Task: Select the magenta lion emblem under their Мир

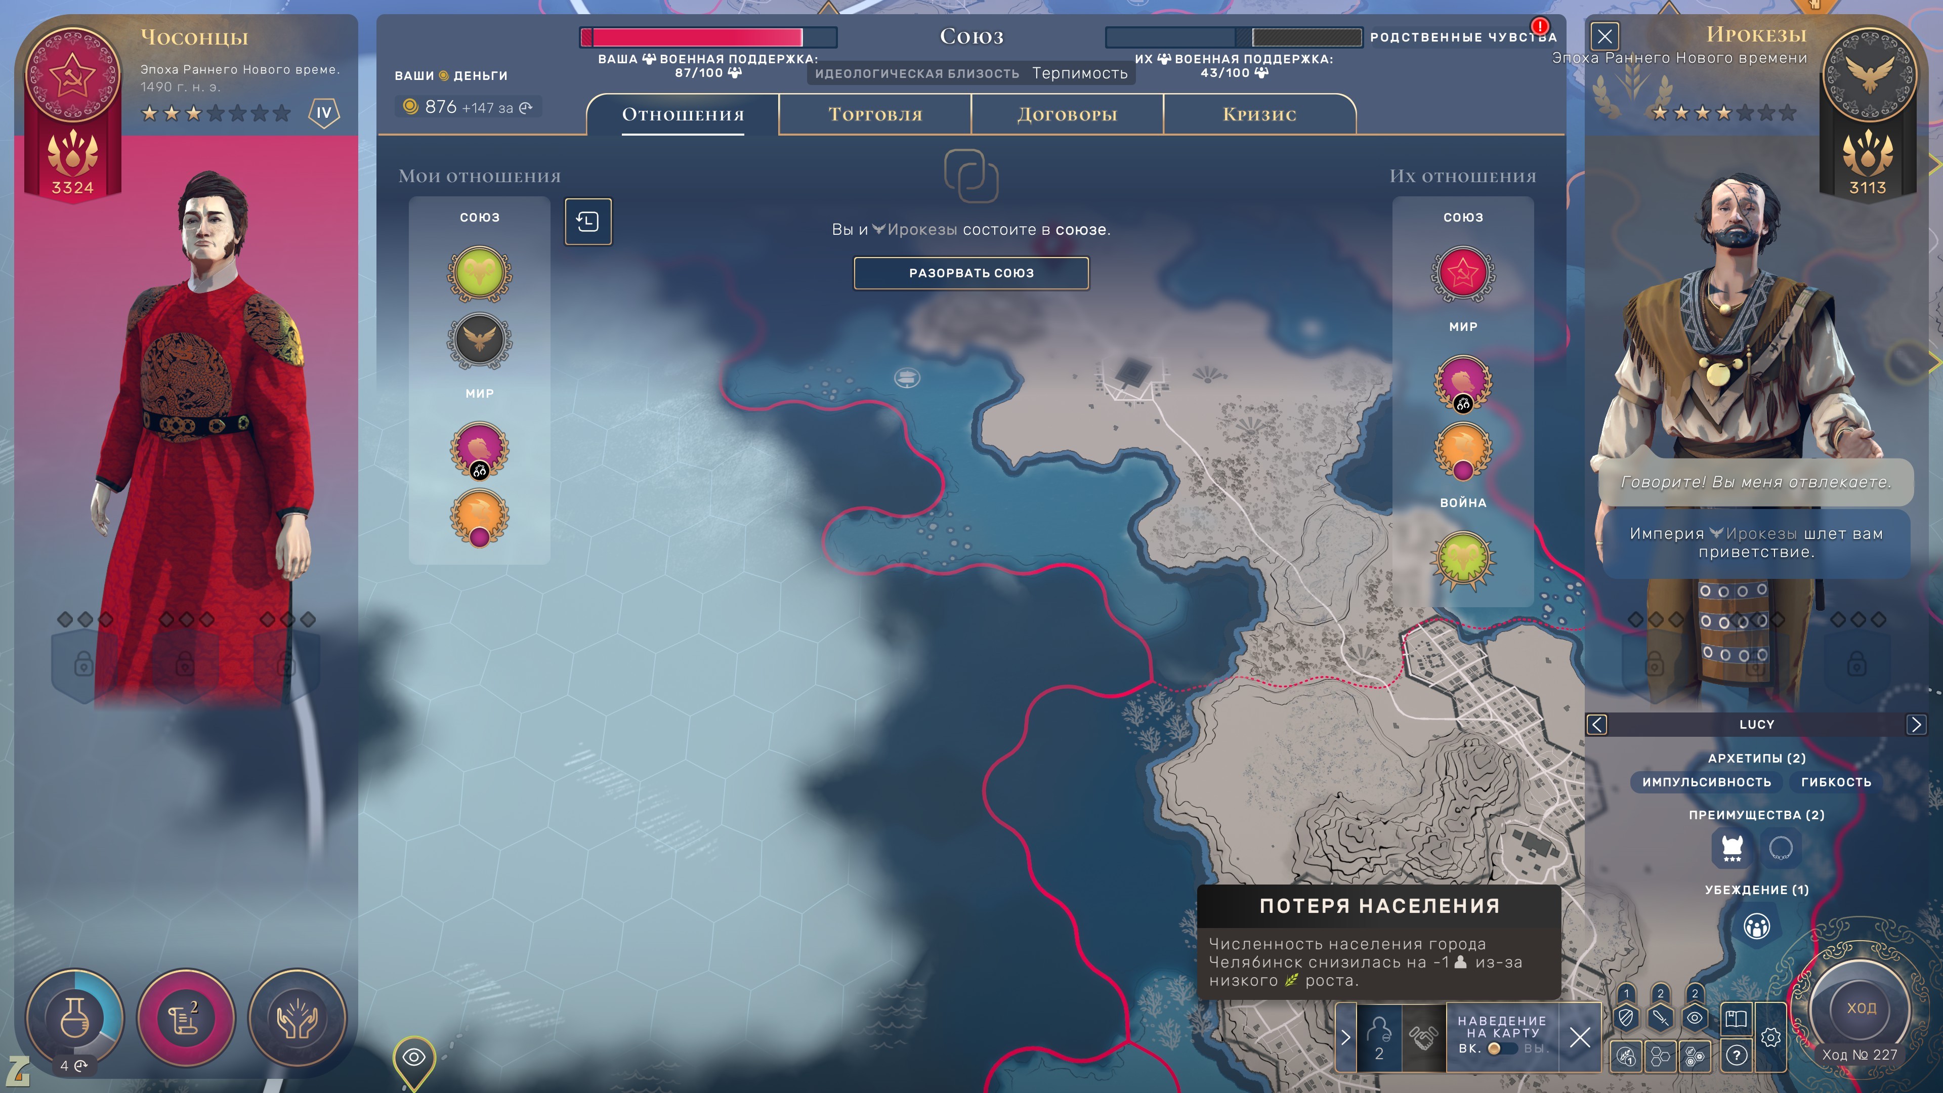Action: (1462, 383)
